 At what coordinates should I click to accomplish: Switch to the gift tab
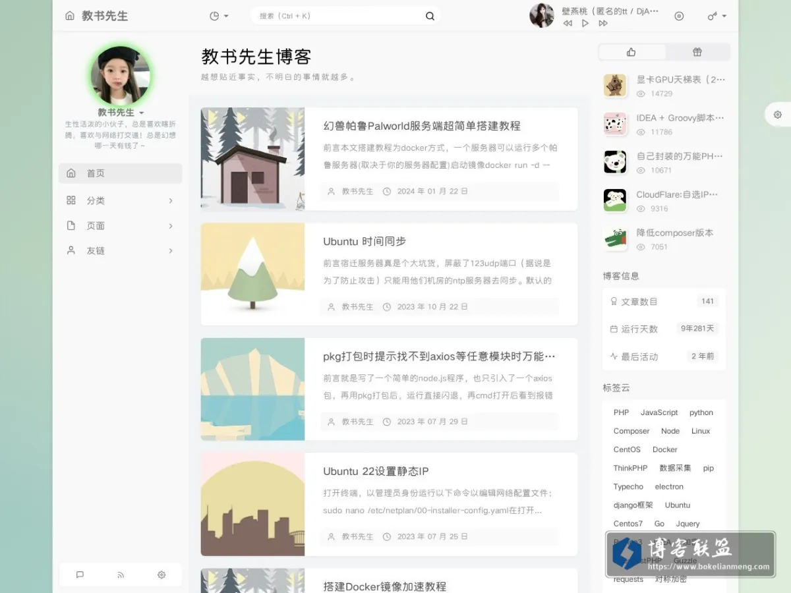click(x=697, y=52)
